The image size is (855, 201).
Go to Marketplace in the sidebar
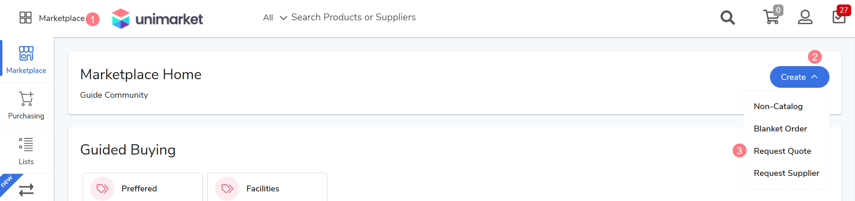coord(26,60)
